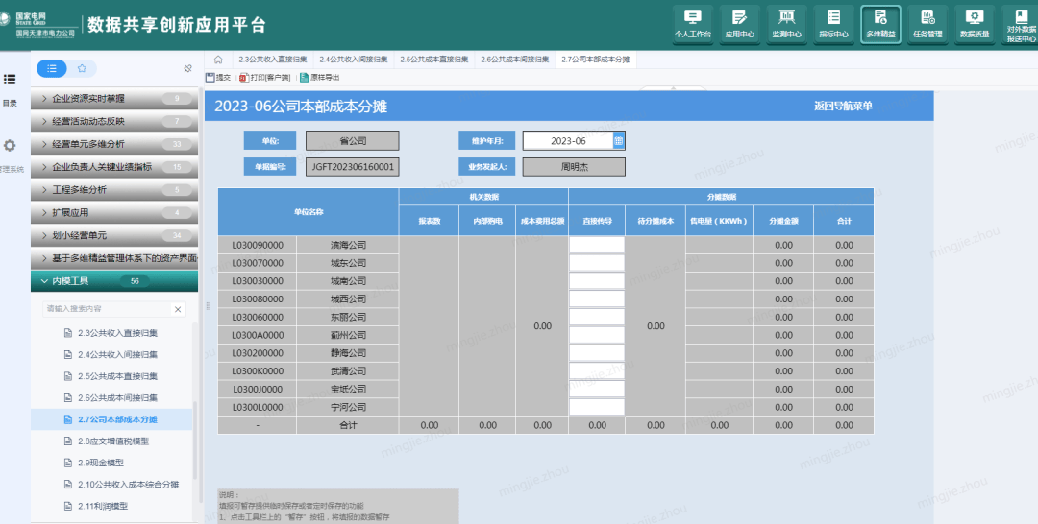
Task: Expand the 工程多维分析 section
Action: coord(113,190)
